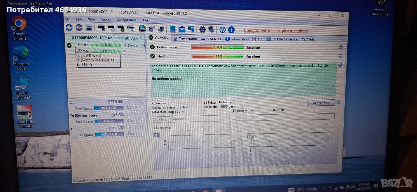
Task: Open the blue notepad report icon
Action: click(173, 29)
